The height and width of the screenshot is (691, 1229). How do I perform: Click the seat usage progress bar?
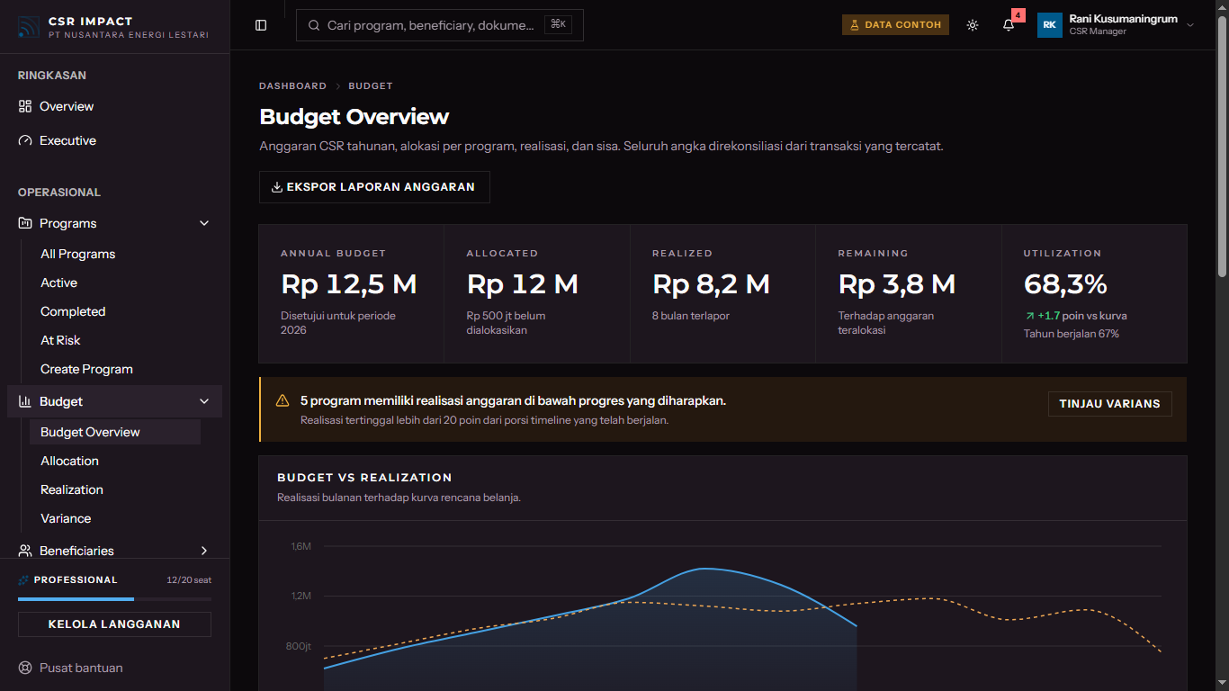click(x=114, y=599)
